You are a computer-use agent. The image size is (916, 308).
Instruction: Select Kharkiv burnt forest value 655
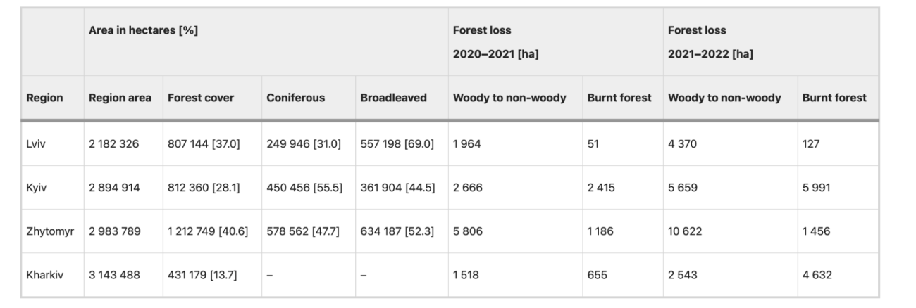(x=596, y=274)
